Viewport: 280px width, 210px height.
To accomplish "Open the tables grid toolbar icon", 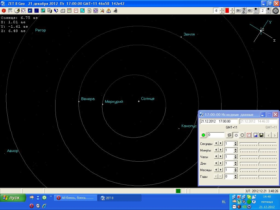I will [10, 11].
